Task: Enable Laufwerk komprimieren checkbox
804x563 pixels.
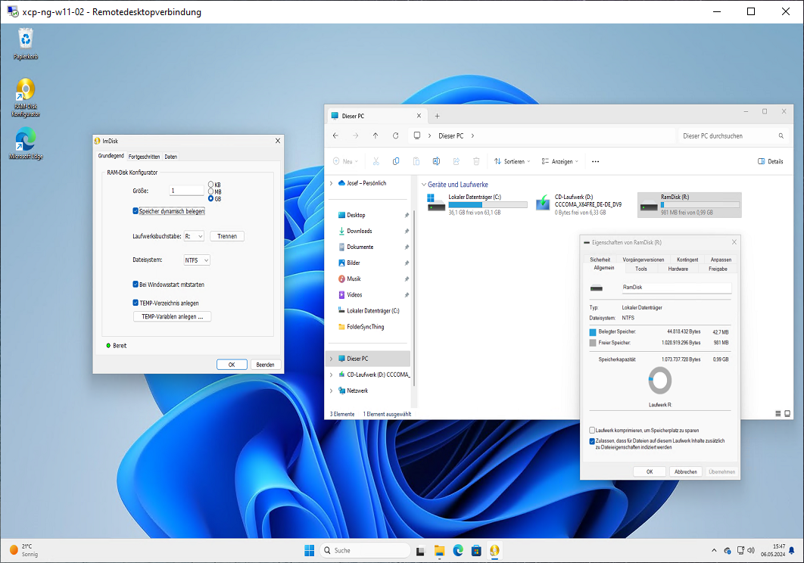Action: 592,430
